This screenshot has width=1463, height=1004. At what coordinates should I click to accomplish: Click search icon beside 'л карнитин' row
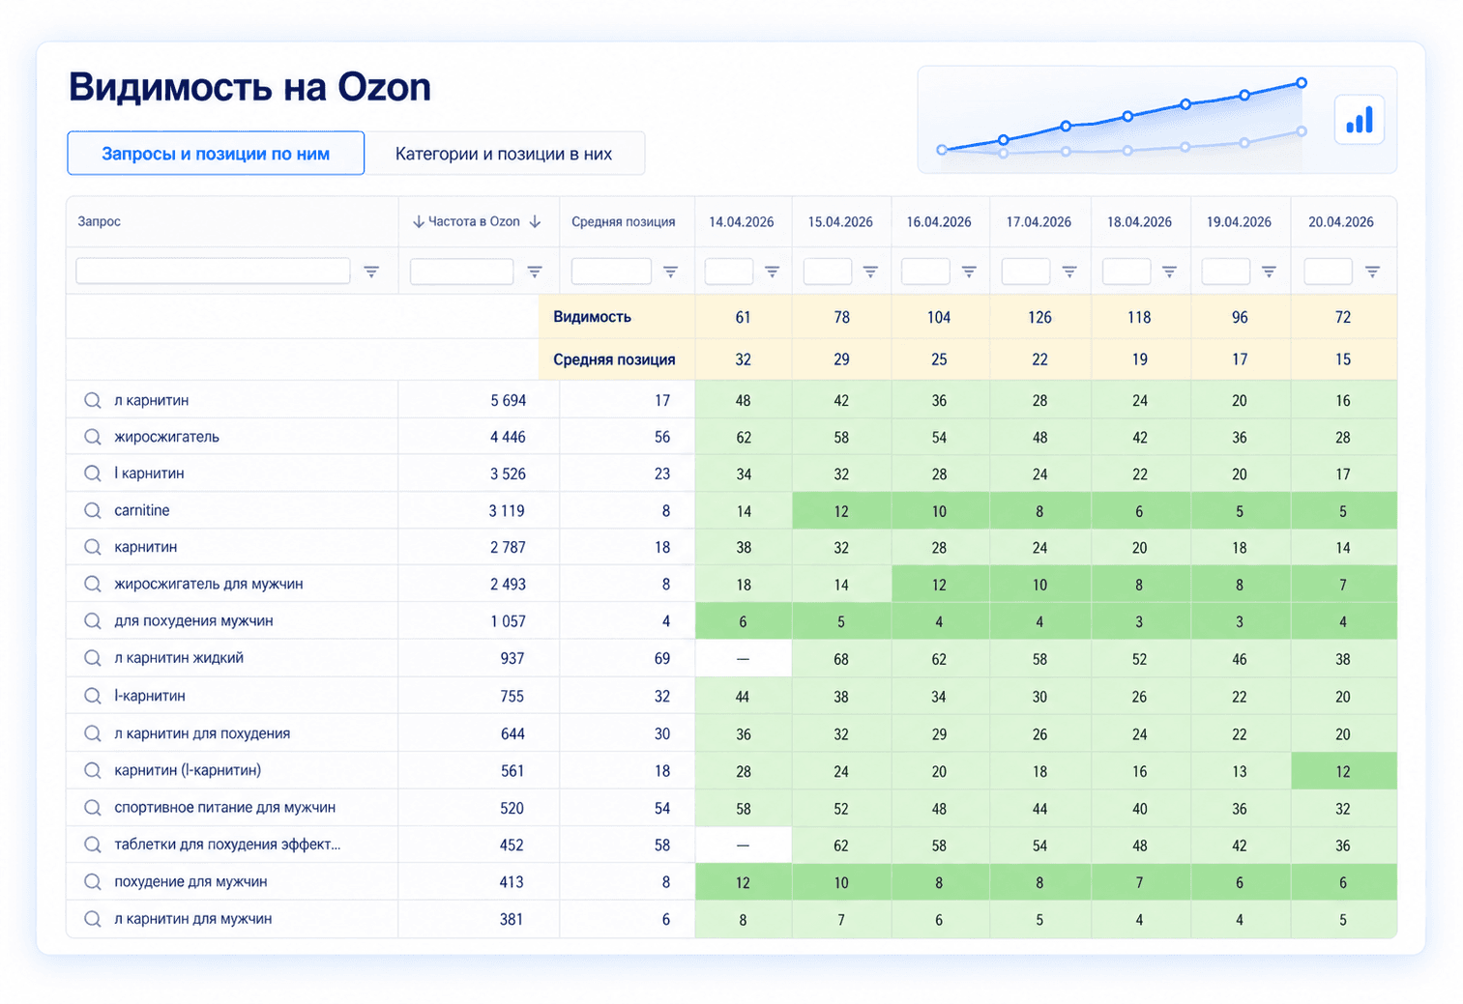point(92,400)
